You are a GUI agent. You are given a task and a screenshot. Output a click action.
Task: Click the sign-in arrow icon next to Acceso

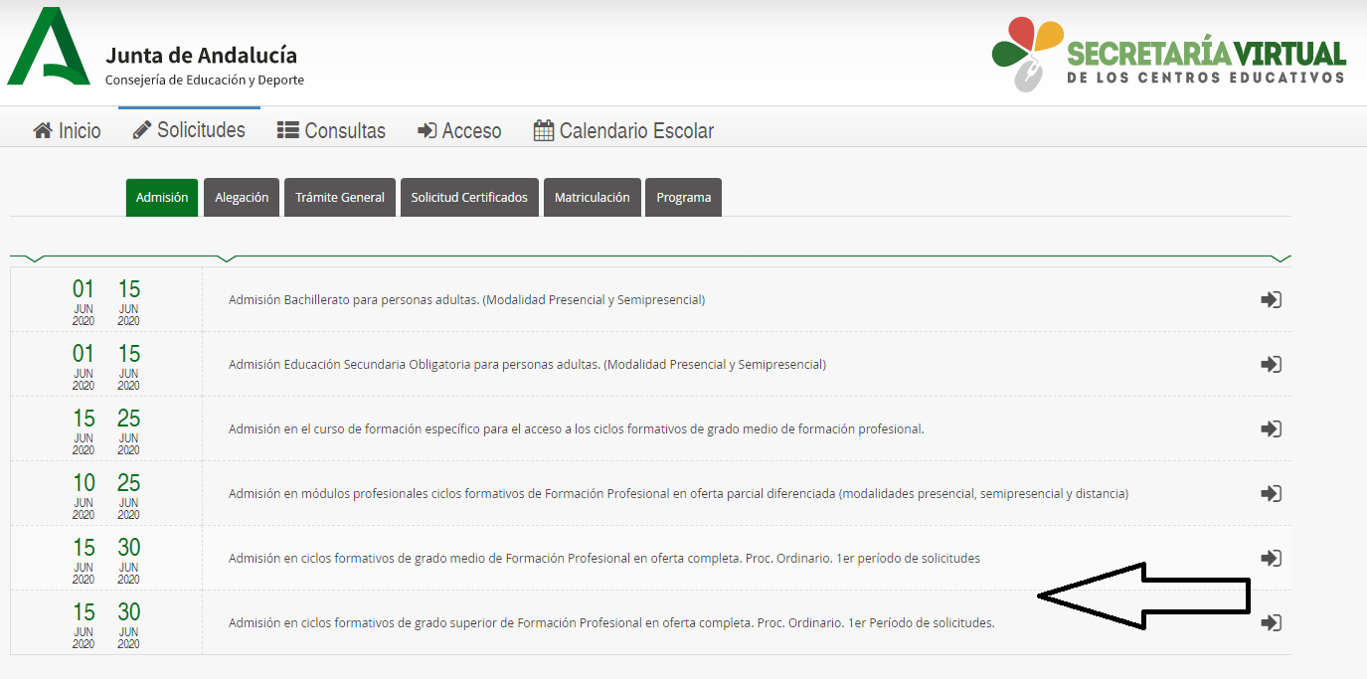[x=426, y=129]
